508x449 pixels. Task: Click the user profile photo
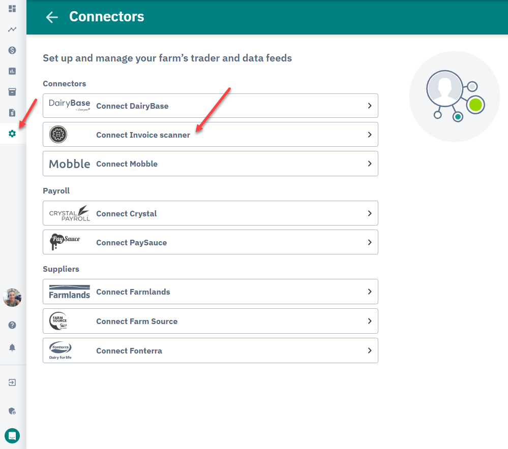pos(12,298)
